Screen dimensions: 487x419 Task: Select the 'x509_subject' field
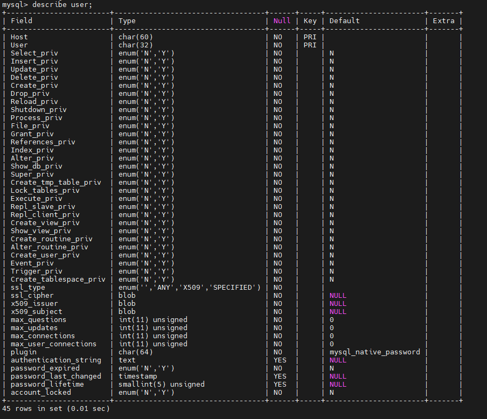(x=36, y=311)
